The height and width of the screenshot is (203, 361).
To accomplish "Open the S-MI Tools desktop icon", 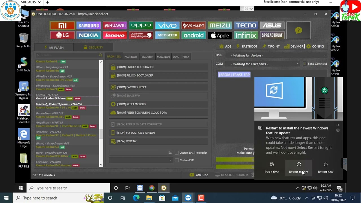I will [x=24, y=65].
